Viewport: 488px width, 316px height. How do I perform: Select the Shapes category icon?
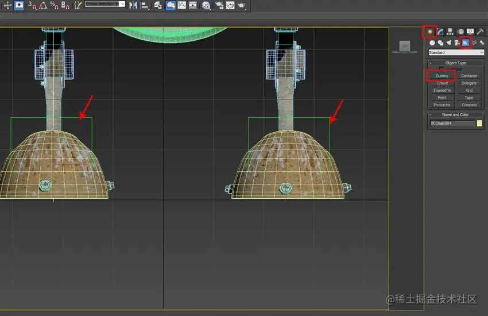[440, 43]
